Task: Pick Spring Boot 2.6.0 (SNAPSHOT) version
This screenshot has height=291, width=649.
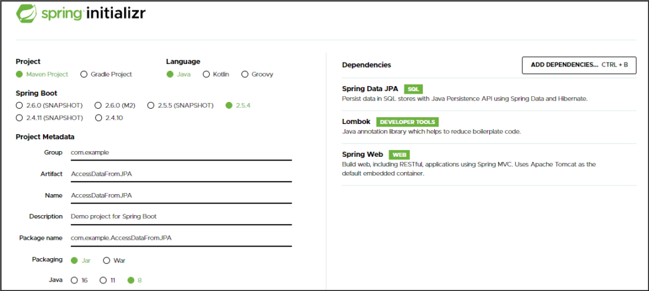Action: tap(19, 106)
